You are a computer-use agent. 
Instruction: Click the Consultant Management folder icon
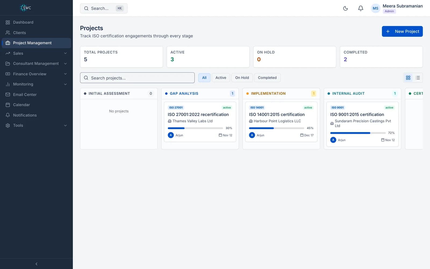pos(8,63)
